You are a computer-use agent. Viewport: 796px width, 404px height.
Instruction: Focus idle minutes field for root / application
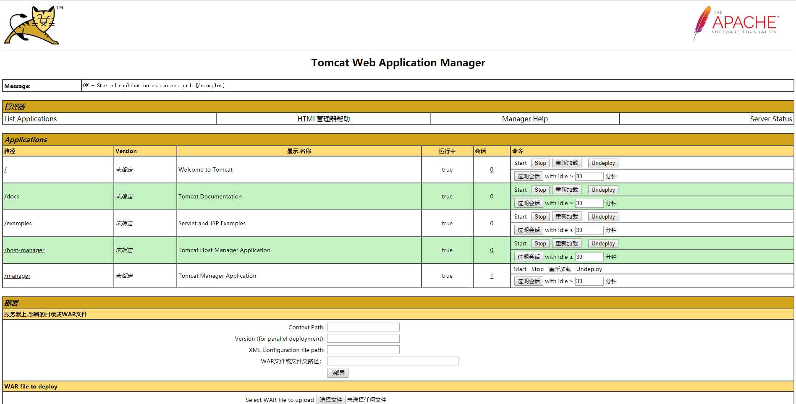tap(589, 176)
